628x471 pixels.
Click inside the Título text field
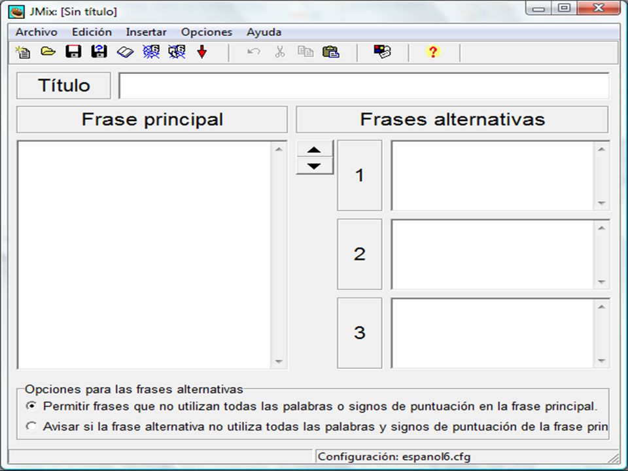tap(364, 86)
